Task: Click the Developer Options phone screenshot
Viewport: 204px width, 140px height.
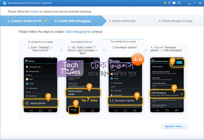Action: point(125,85)
